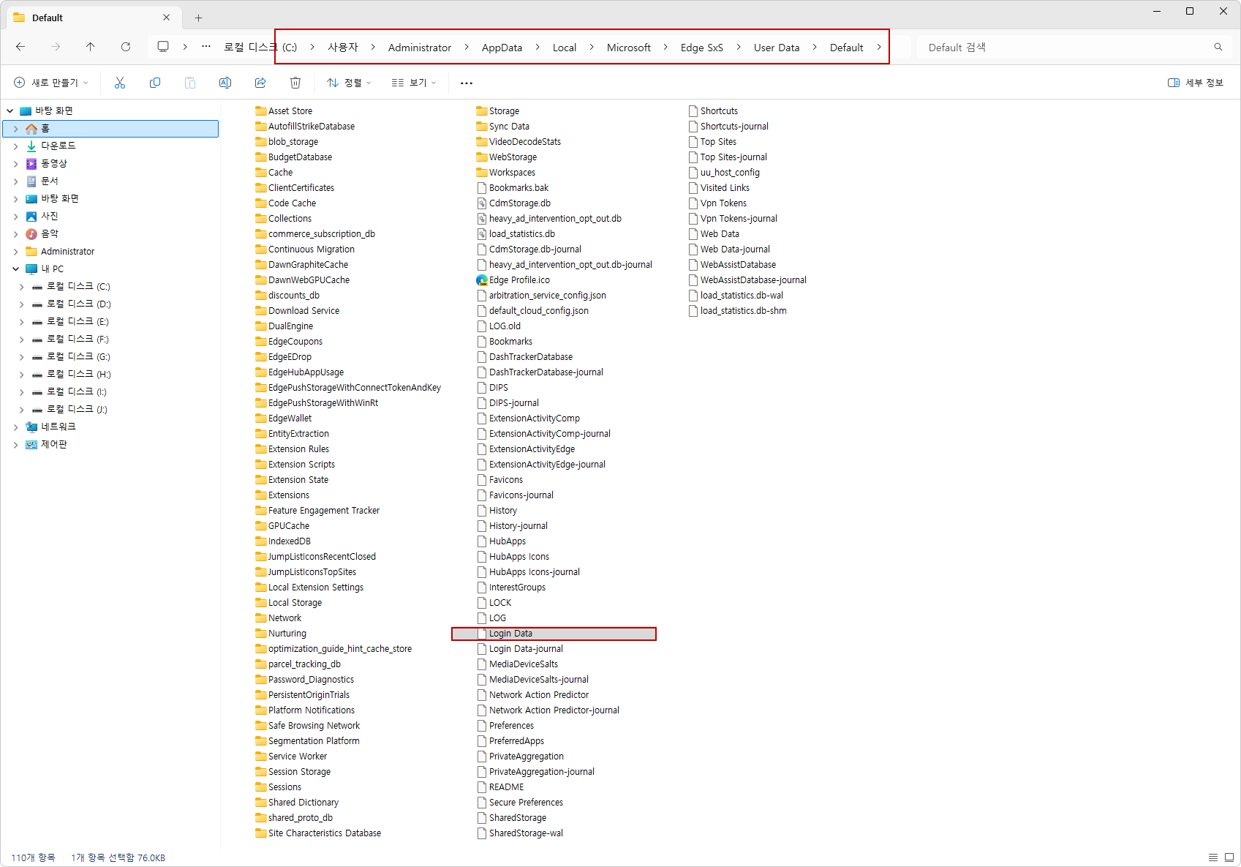Screen dimensions: 1241x867
Task: Click Administrator in the breadcrumb path
Action: 420,48
